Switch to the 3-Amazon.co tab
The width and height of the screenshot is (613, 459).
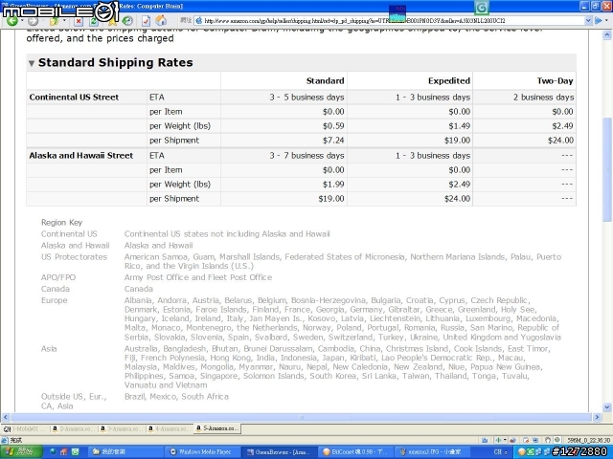122,428
